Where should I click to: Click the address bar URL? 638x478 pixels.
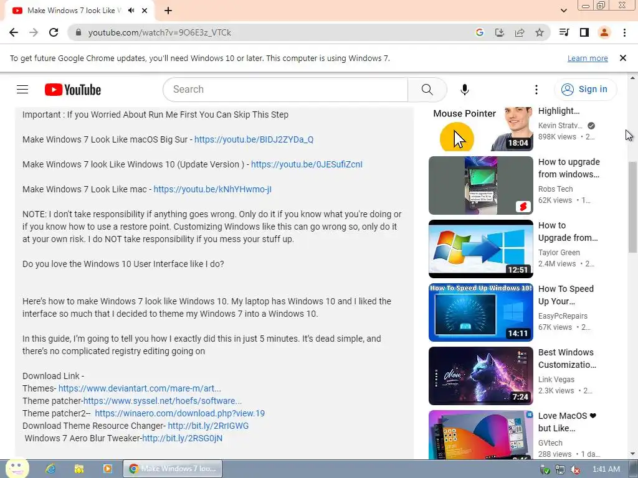[159, 32]
